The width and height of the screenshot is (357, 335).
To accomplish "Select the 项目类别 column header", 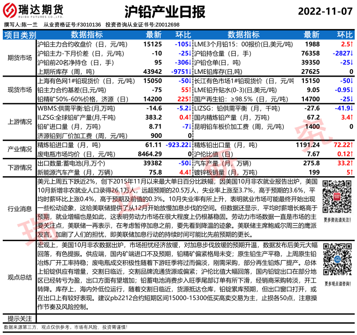I will click(20, 35).
